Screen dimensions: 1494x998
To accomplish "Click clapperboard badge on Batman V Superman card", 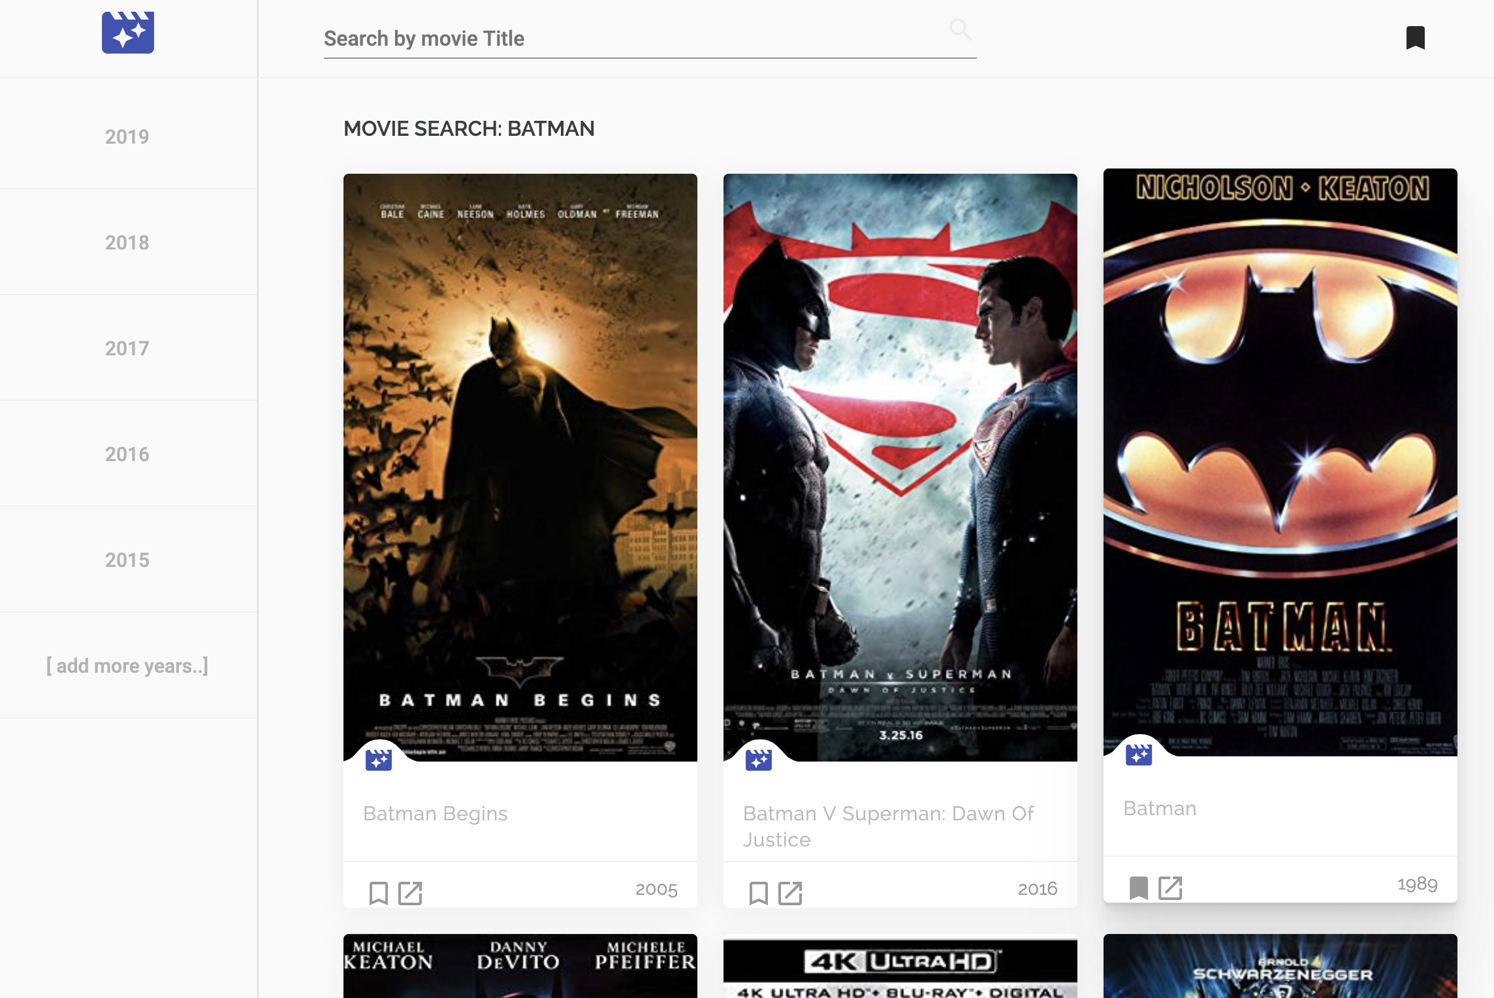I will pos(759,760).
